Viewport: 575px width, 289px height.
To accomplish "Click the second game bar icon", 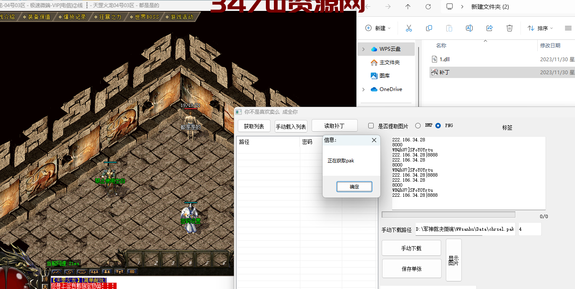I will 69,271.
